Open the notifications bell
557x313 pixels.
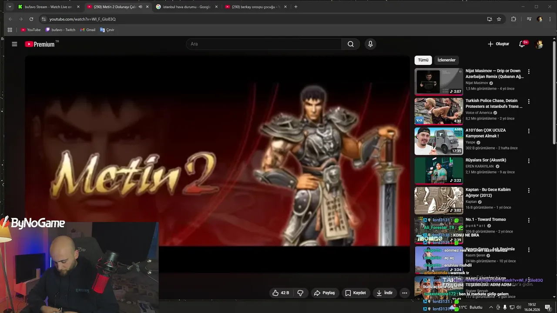522,44
